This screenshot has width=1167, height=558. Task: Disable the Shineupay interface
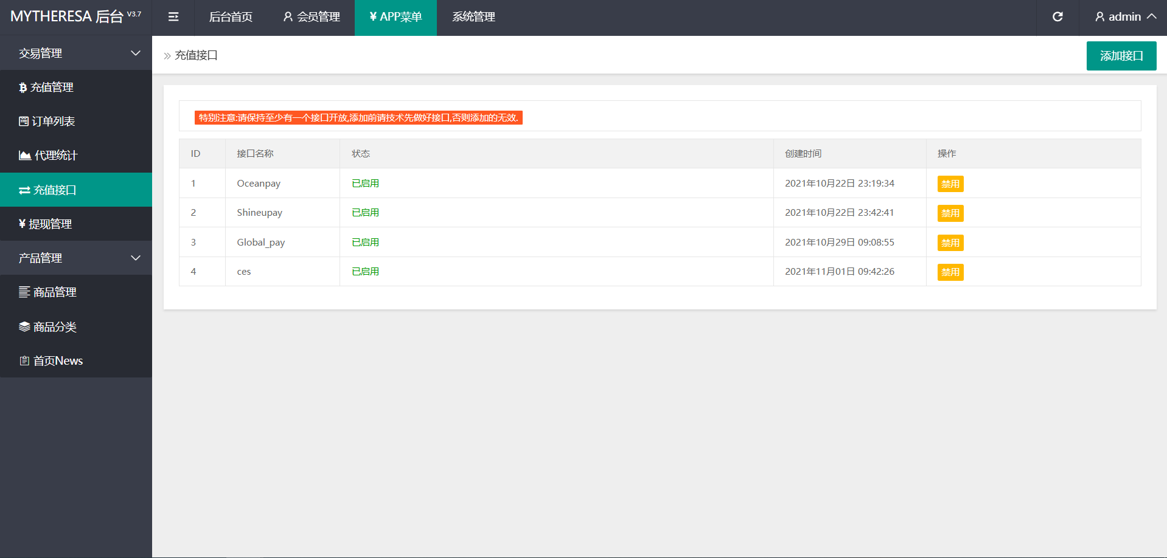(x=950, y=213)
